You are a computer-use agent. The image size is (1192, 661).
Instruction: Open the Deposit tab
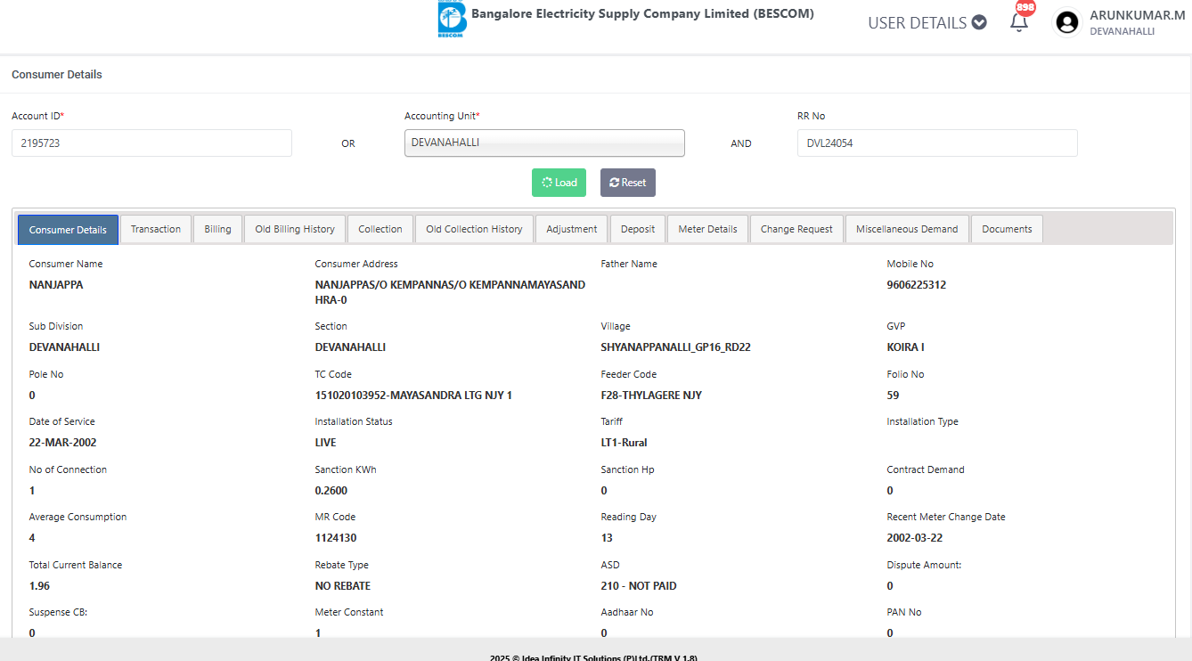click(638, 229)
